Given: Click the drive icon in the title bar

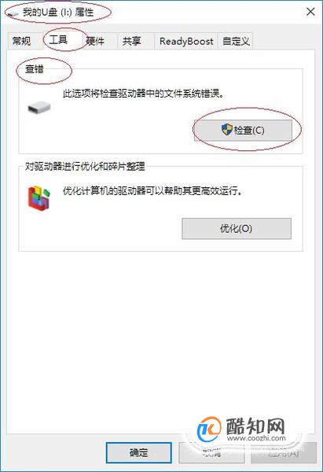Looking at the screenshot, I should point(13,14).
